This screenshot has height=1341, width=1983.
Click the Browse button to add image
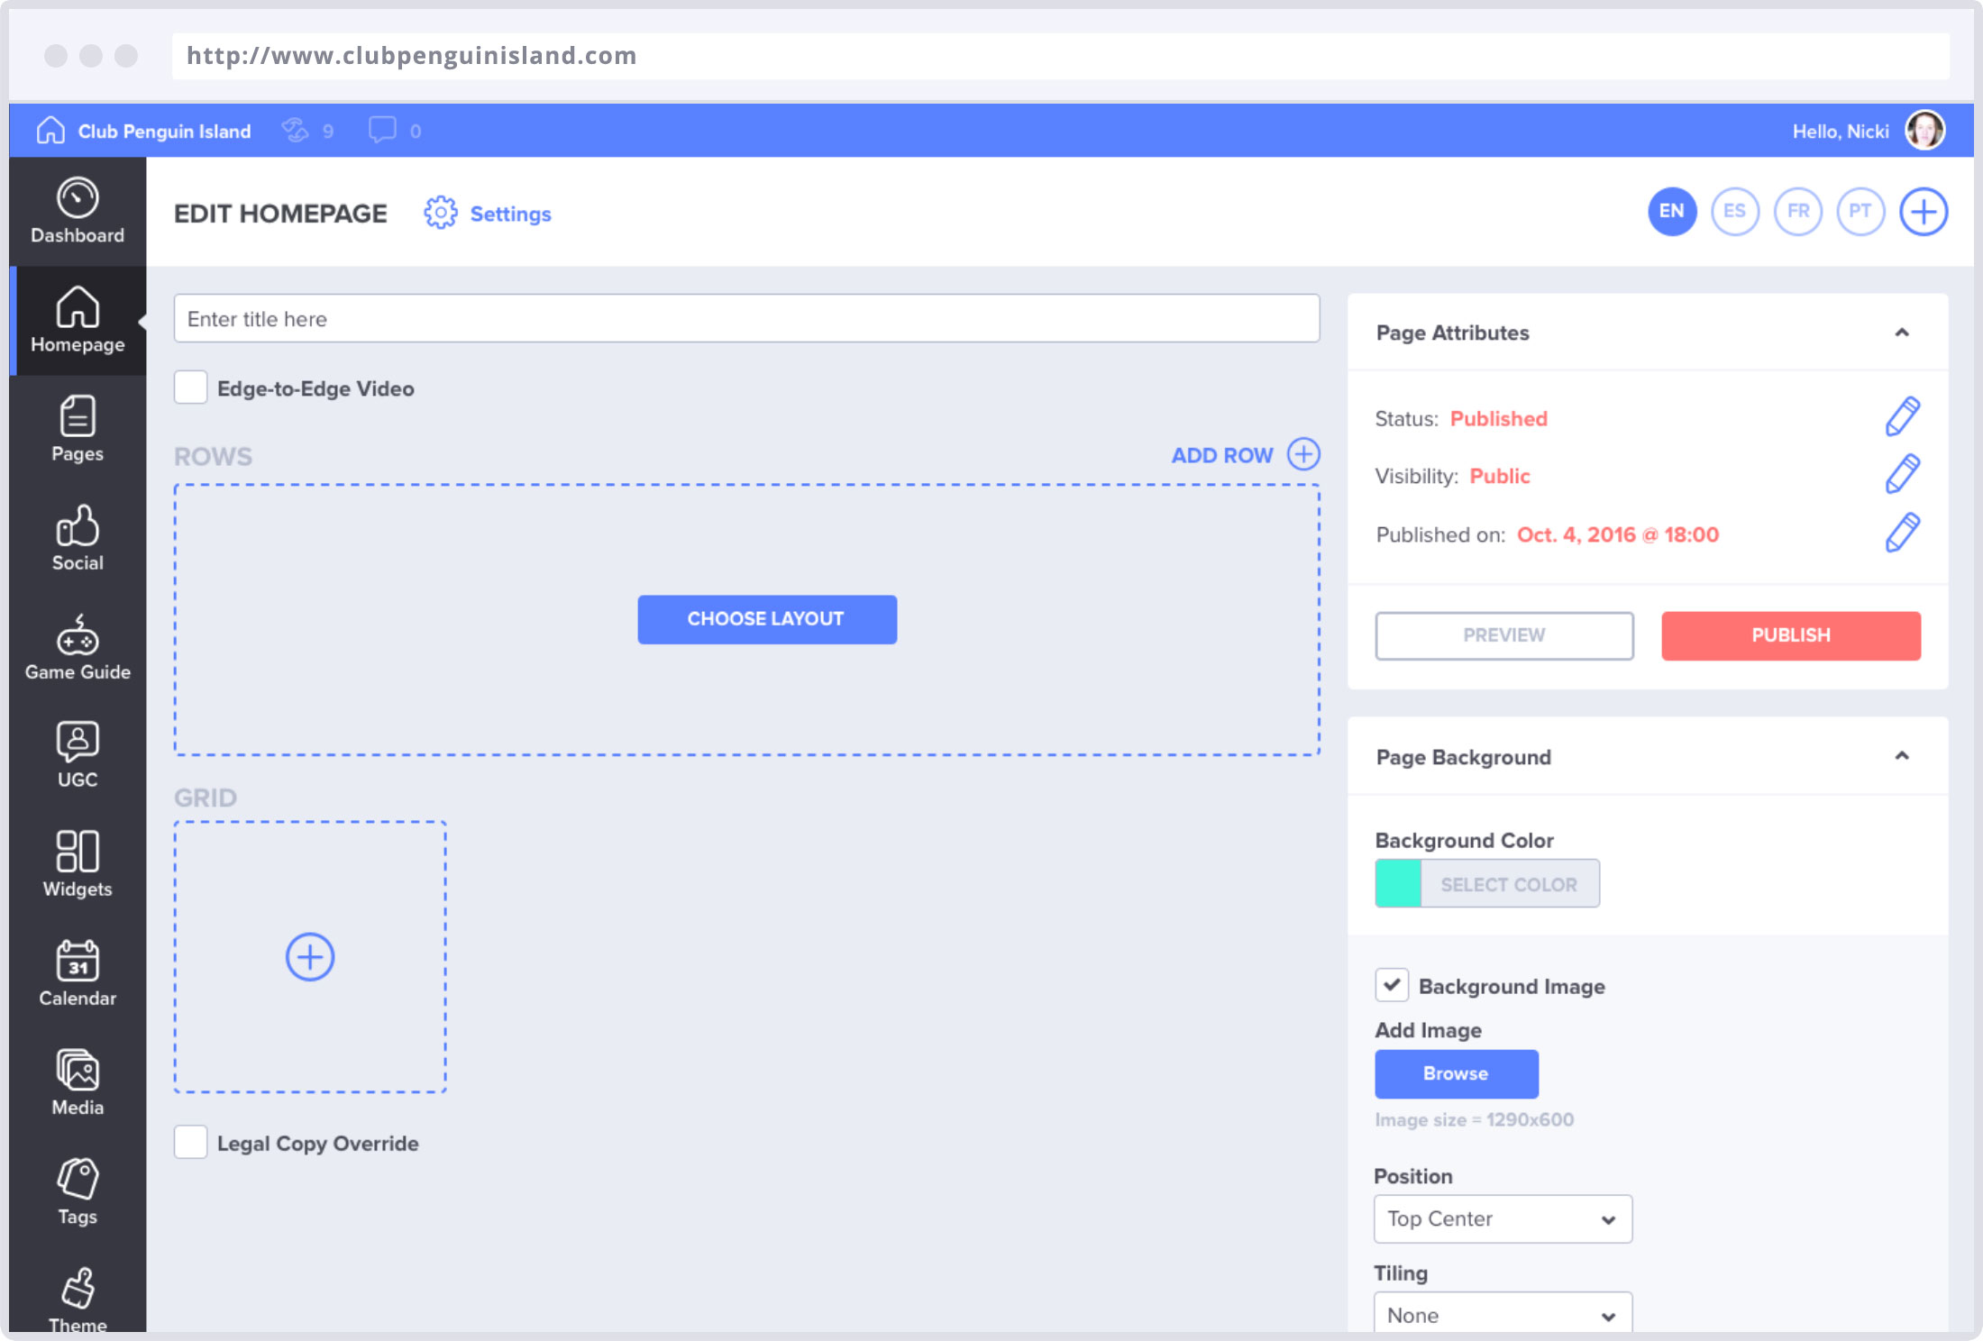1457,1073
